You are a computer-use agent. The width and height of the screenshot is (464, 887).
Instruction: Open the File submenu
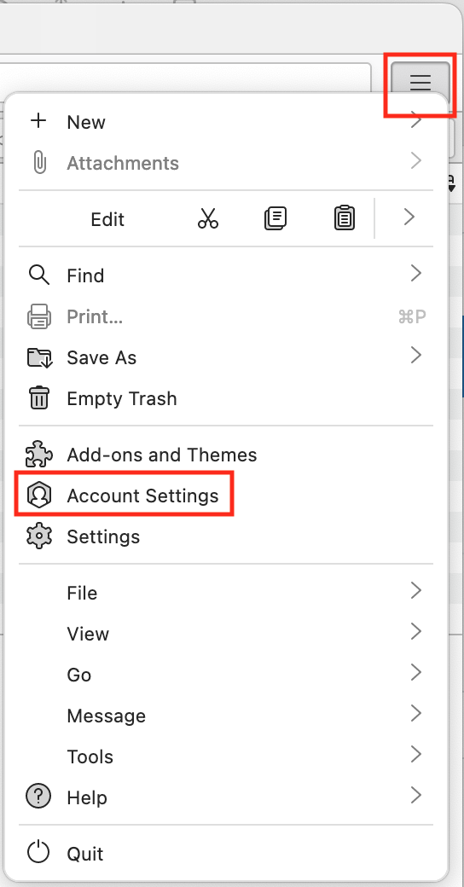pos(226,593)
